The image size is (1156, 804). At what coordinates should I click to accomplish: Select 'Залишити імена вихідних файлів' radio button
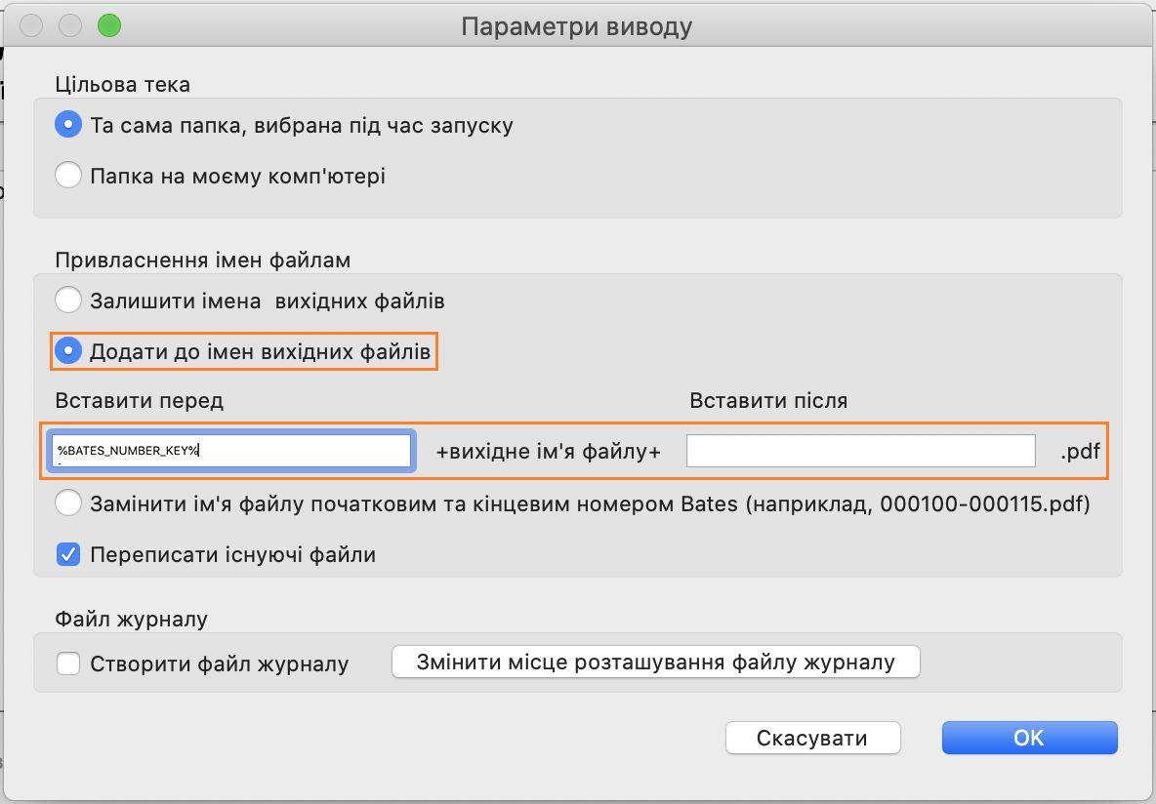point(68,300)
